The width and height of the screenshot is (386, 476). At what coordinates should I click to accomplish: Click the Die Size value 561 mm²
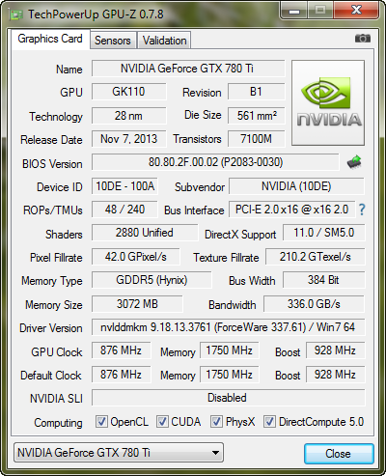coord(257,116)
